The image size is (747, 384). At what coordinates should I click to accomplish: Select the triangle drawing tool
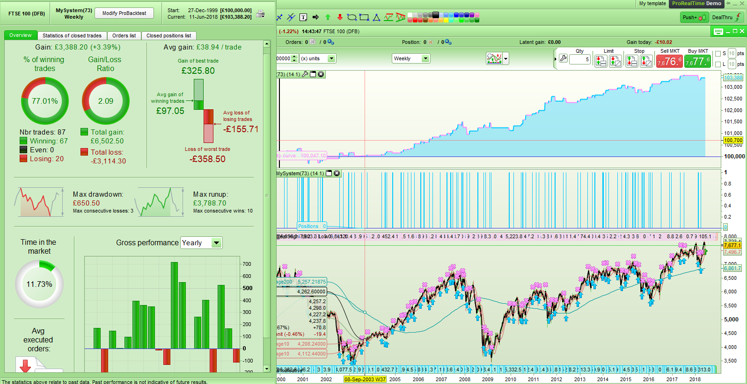click(376, 17)
